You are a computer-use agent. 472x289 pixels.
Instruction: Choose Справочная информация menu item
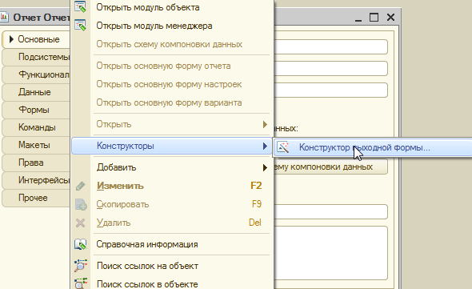[173, 244]
